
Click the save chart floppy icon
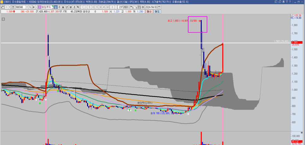pos(139,7)
